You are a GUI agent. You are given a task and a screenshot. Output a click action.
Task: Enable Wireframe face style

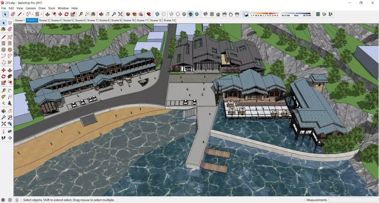pyautogui.click(x=171, y=14)
